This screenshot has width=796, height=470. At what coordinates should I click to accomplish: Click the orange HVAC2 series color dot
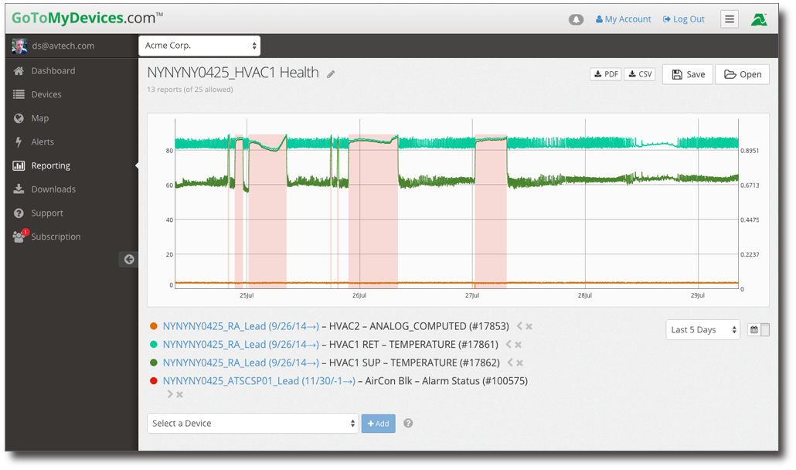pos(154,326)
